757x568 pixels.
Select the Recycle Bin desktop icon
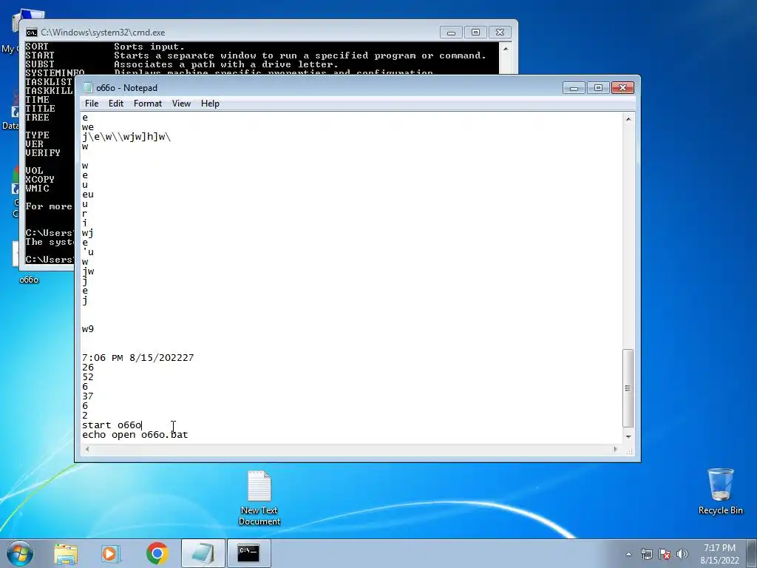pos(720,492)
